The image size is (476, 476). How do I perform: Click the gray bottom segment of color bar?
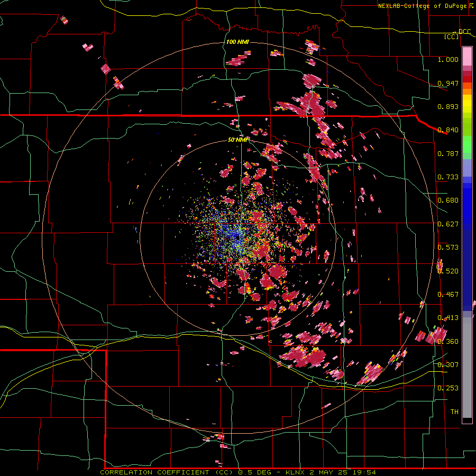[x=467, y=368]
